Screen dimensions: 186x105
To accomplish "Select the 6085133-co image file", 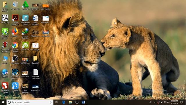I will [x=25, y=61].
